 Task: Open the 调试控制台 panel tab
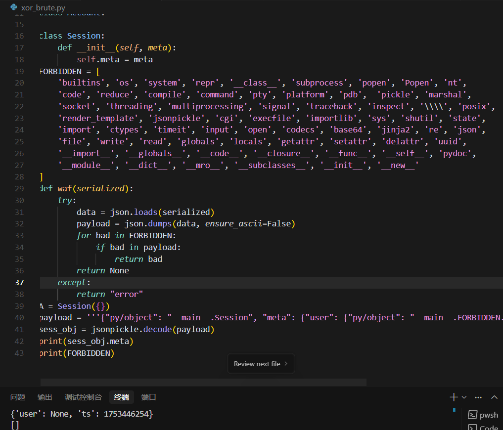coord(83,397)
